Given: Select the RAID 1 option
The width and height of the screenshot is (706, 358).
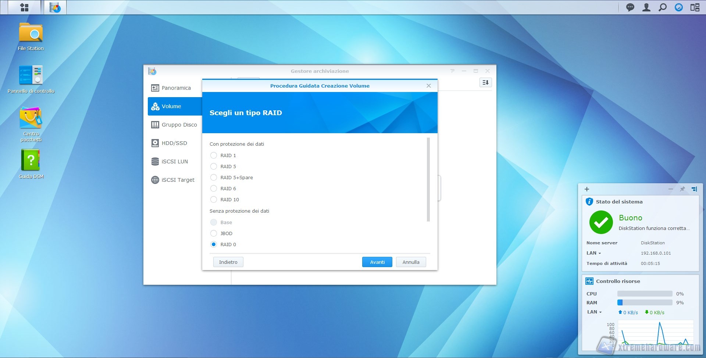Looking at the screenshot, I should pyautogui.click(x=214, y=156).
